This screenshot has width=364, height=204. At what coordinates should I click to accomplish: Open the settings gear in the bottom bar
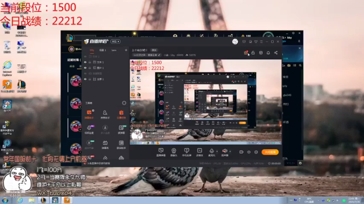[256, 152]
